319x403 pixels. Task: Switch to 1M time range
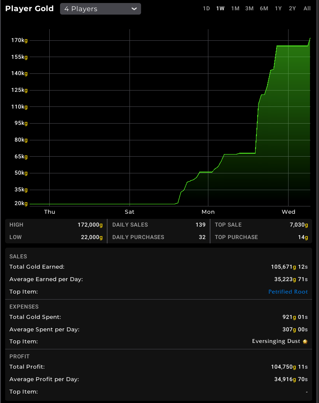[235, 9]
